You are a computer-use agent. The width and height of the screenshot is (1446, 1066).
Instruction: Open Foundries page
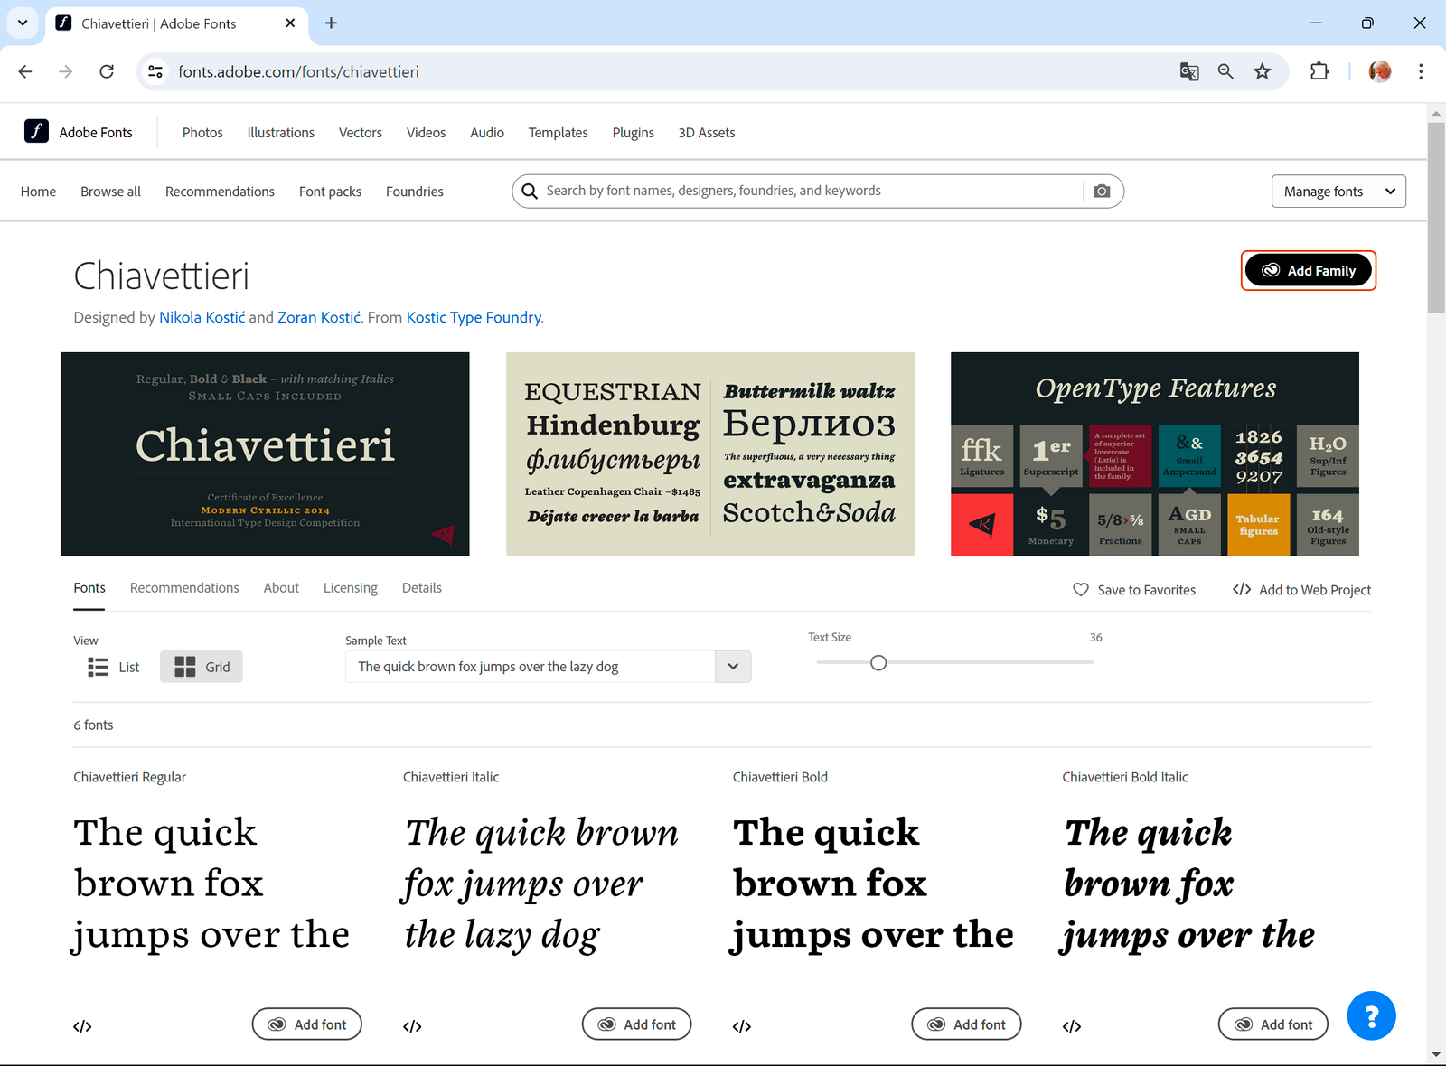click(x=415, y=192)
